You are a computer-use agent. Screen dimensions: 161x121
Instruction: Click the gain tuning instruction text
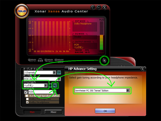pos(103,77)
